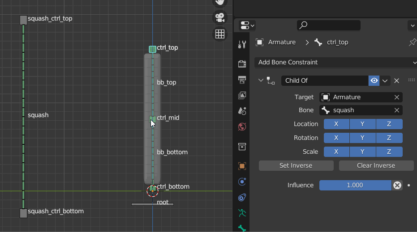Collapse the Child Of constraint panel
The image size is (417, 232).
(x=261, y=80)
